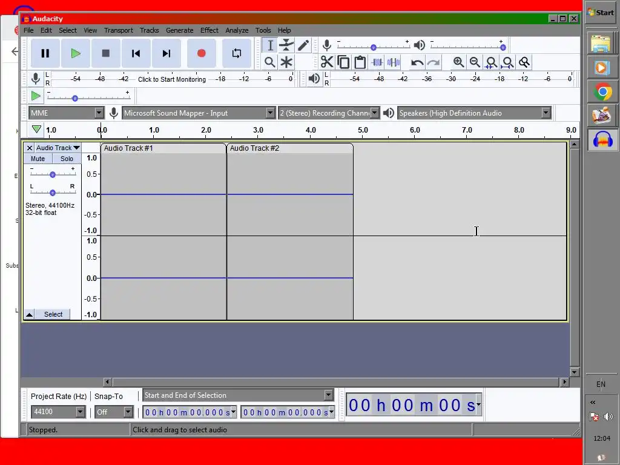Click the Windows Start button
Viewport: 620px width, 465px height.
(601, 12)
